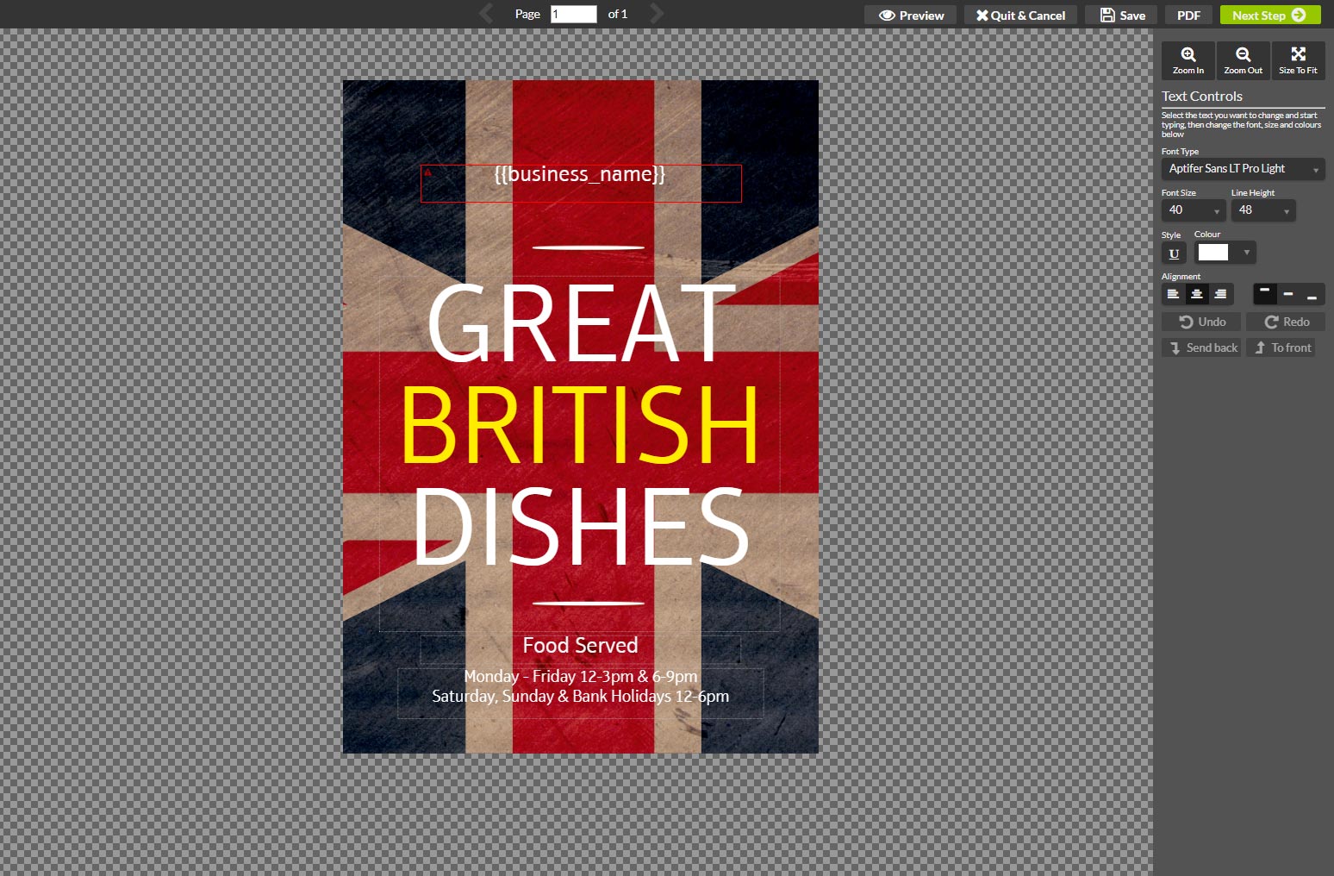Send the selected element back
This screenshot has height=876, width=1334.
(x=1201, y=347)
